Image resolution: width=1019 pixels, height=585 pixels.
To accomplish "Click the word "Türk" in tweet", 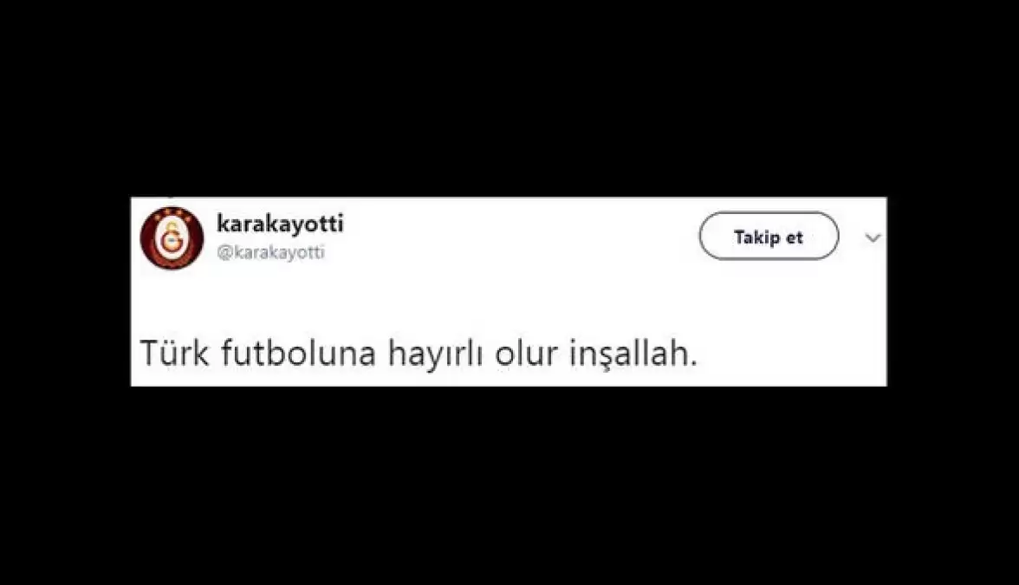I will click(x=175, y=354).
